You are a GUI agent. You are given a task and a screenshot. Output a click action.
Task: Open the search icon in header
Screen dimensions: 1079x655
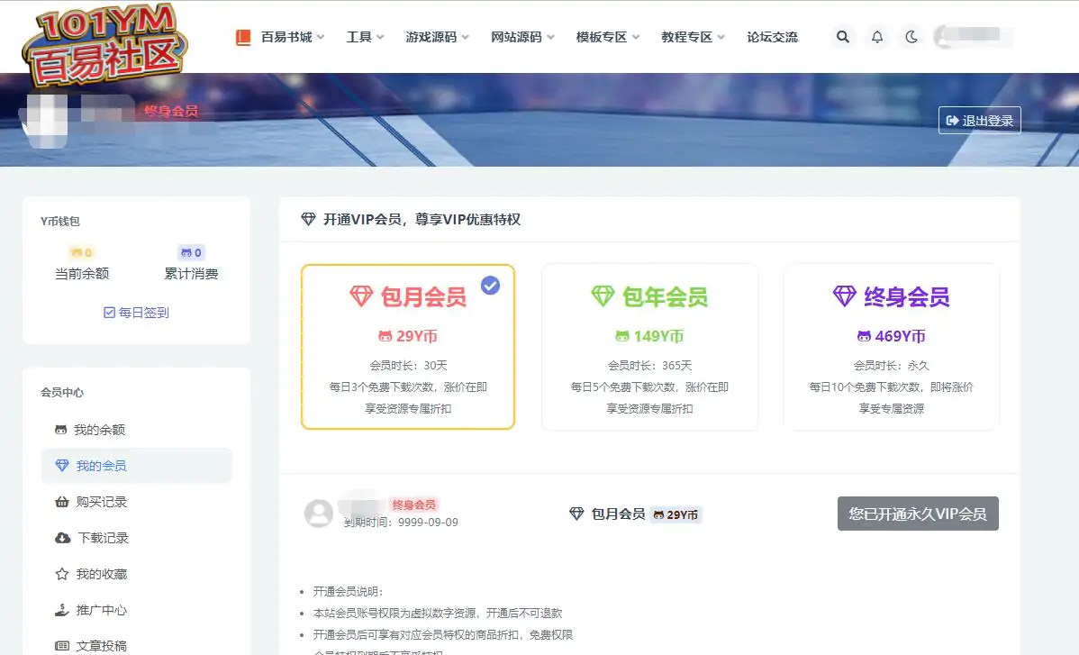(842, 37)
